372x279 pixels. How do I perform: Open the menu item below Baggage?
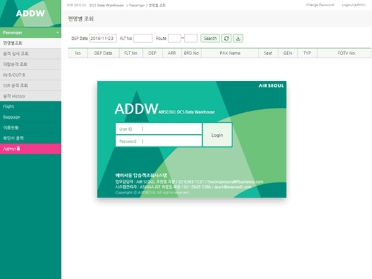coord(30,127)
